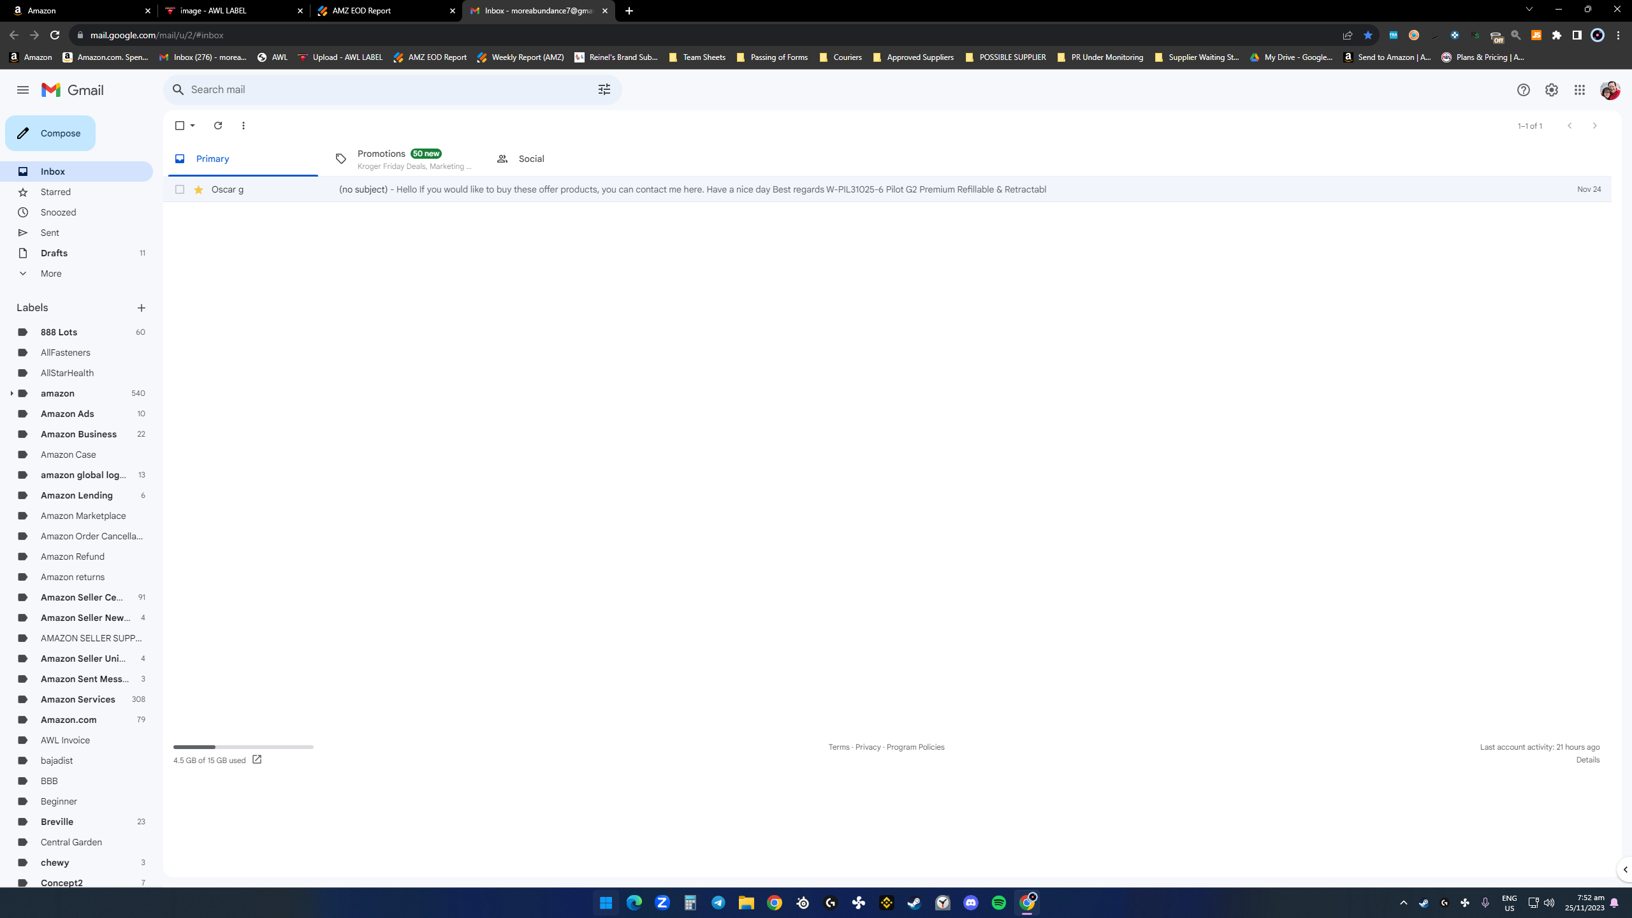Image resolution: width=1632 pixels, height=918 pixels.
Task: Refresh the inbox mail list
Action: click(218, 126)
